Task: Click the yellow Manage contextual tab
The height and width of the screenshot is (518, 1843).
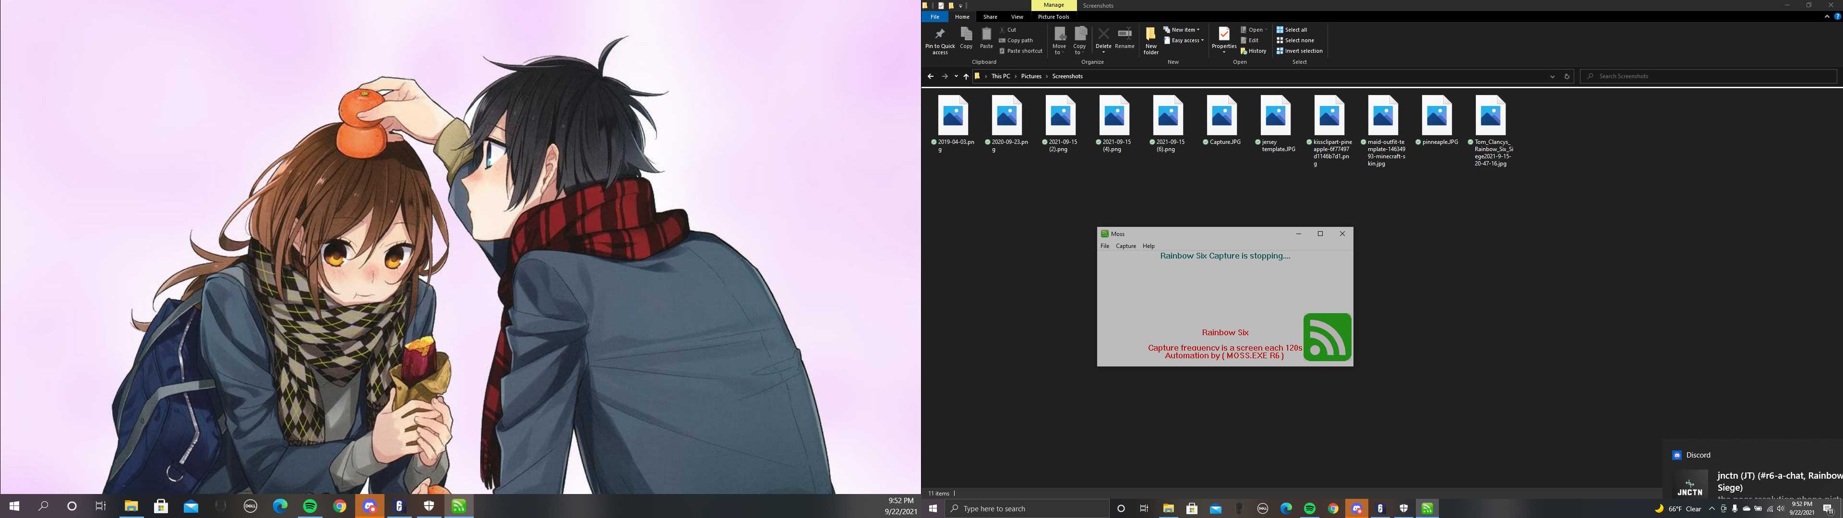Action: tap(1053, 5)
